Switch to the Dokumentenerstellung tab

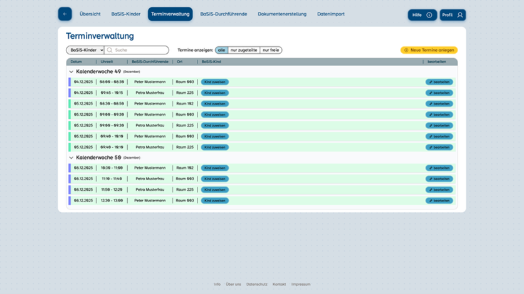point(282,14)
